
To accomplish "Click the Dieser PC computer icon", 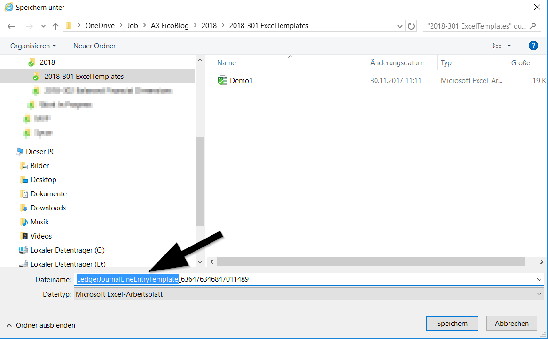I will click(19, 152).
